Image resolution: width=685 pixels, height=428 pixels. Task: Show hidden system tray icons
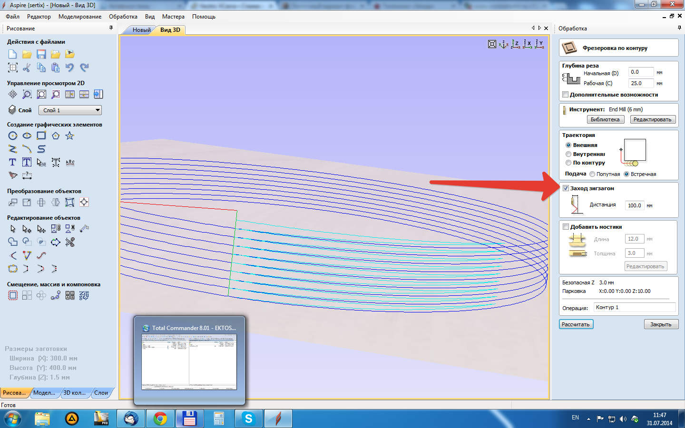tap(588, 419)
